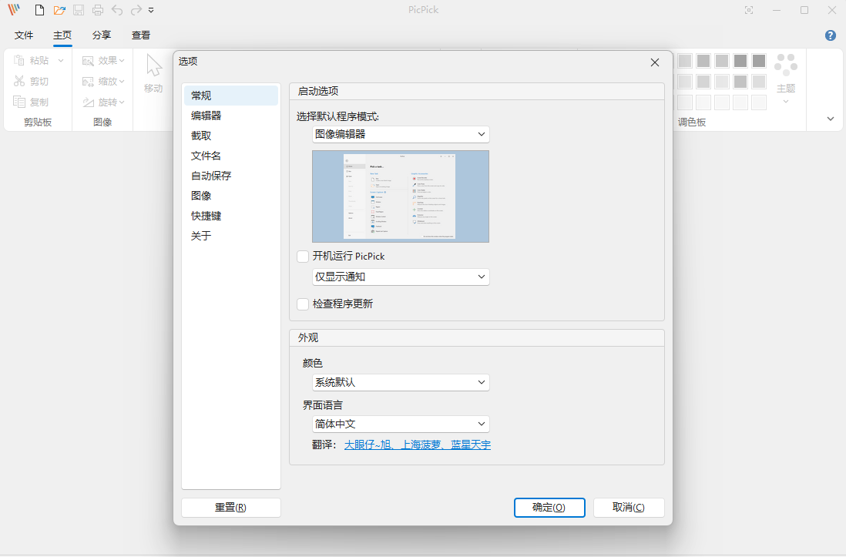Expand the 粘贴 dropdown arrow

[x=61, y=60]
